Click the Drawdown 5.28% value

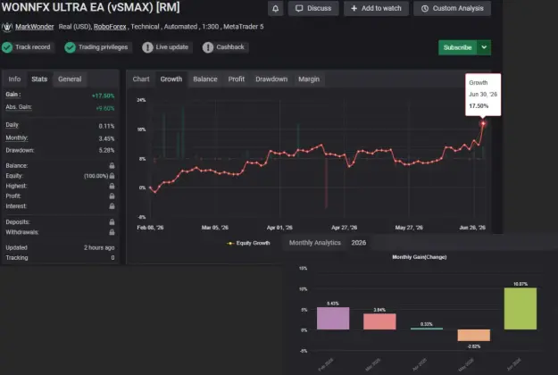point(106,151)
